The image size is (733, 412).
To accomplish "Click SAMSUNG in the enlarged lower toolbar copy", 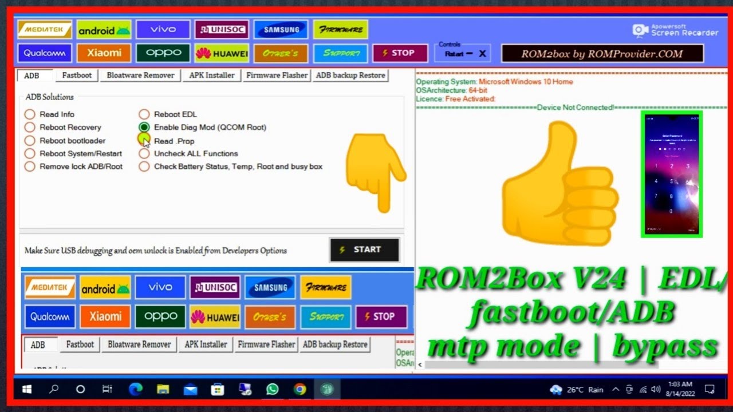I will point(270,287).
